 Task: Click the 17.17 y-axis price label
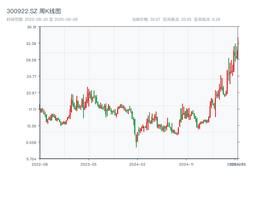click(32, 110)
